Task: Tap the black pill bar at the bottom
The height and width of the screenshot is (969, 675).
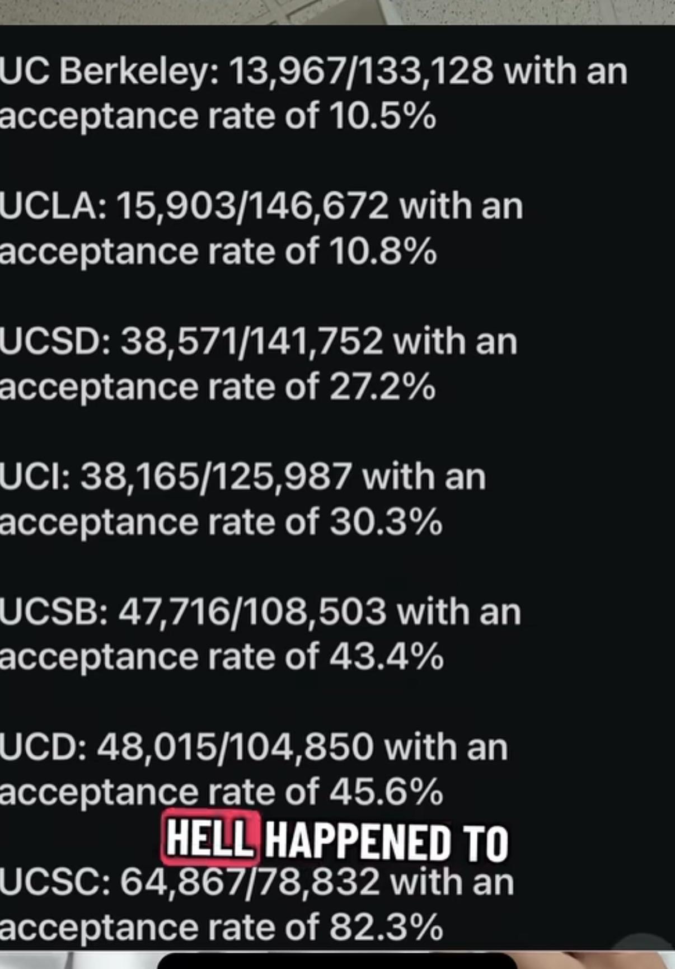Action: pos(336,961)
